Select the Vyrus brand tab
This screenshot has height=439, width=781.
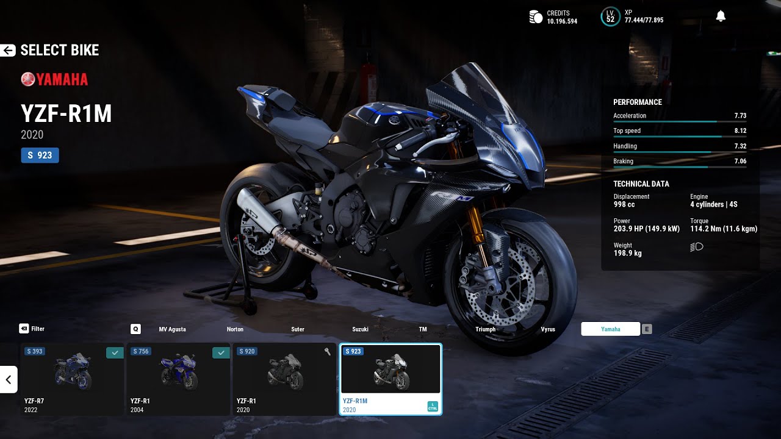point(548,329)
